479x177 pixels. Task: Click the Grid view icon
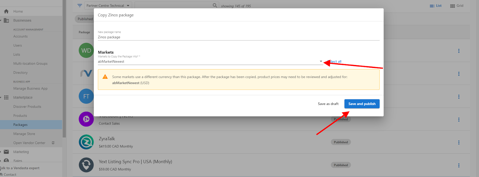[453, 6]
